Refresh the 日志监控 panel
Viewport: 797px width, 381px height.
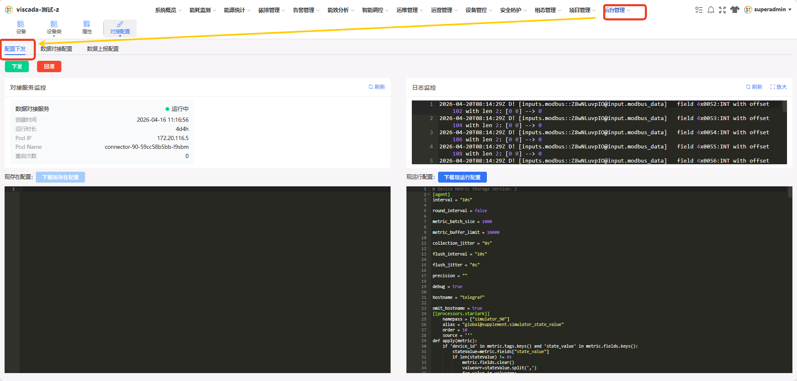tap(754, 87)
